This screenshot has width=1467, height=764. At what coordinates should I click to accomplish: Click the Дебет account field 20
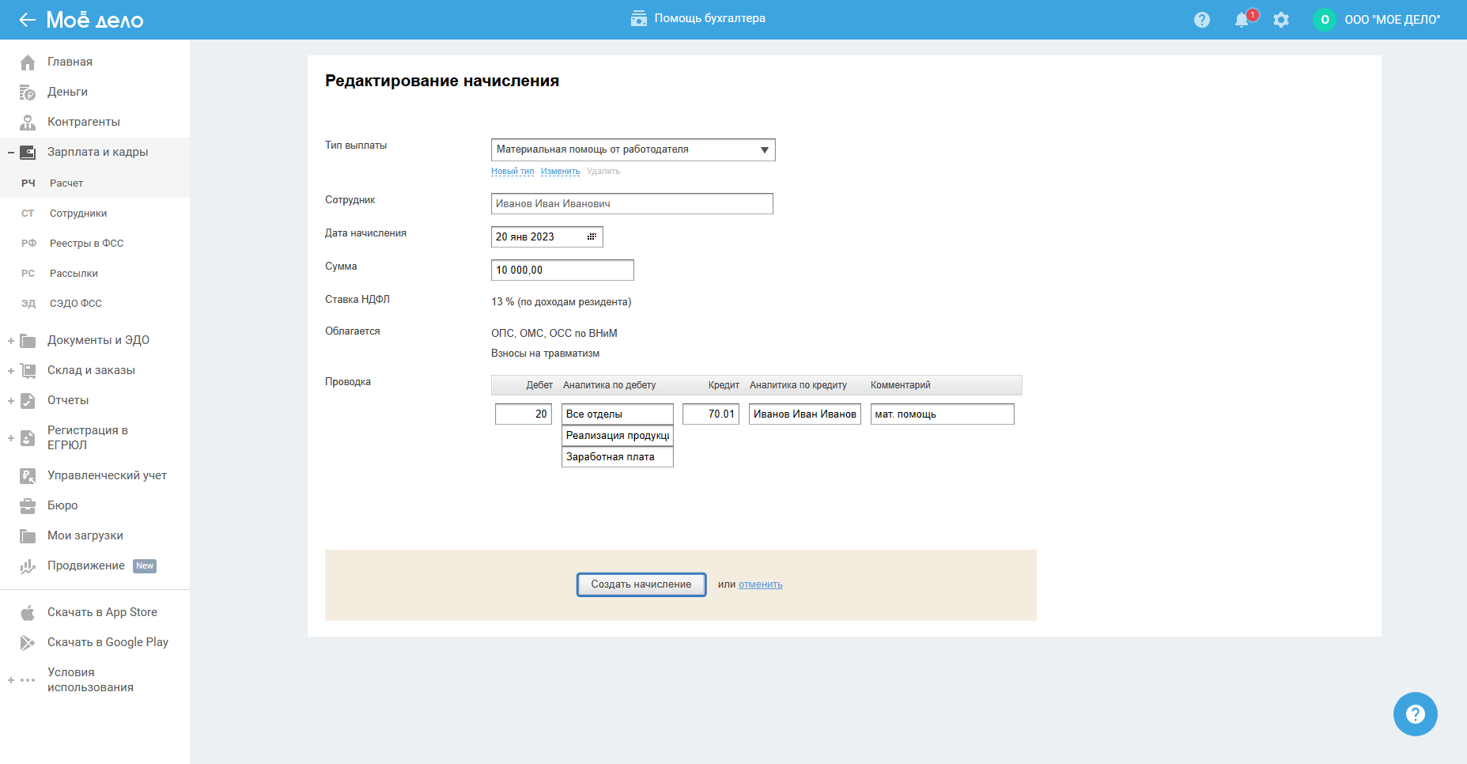pyautogui.click(x=524, y=414)
